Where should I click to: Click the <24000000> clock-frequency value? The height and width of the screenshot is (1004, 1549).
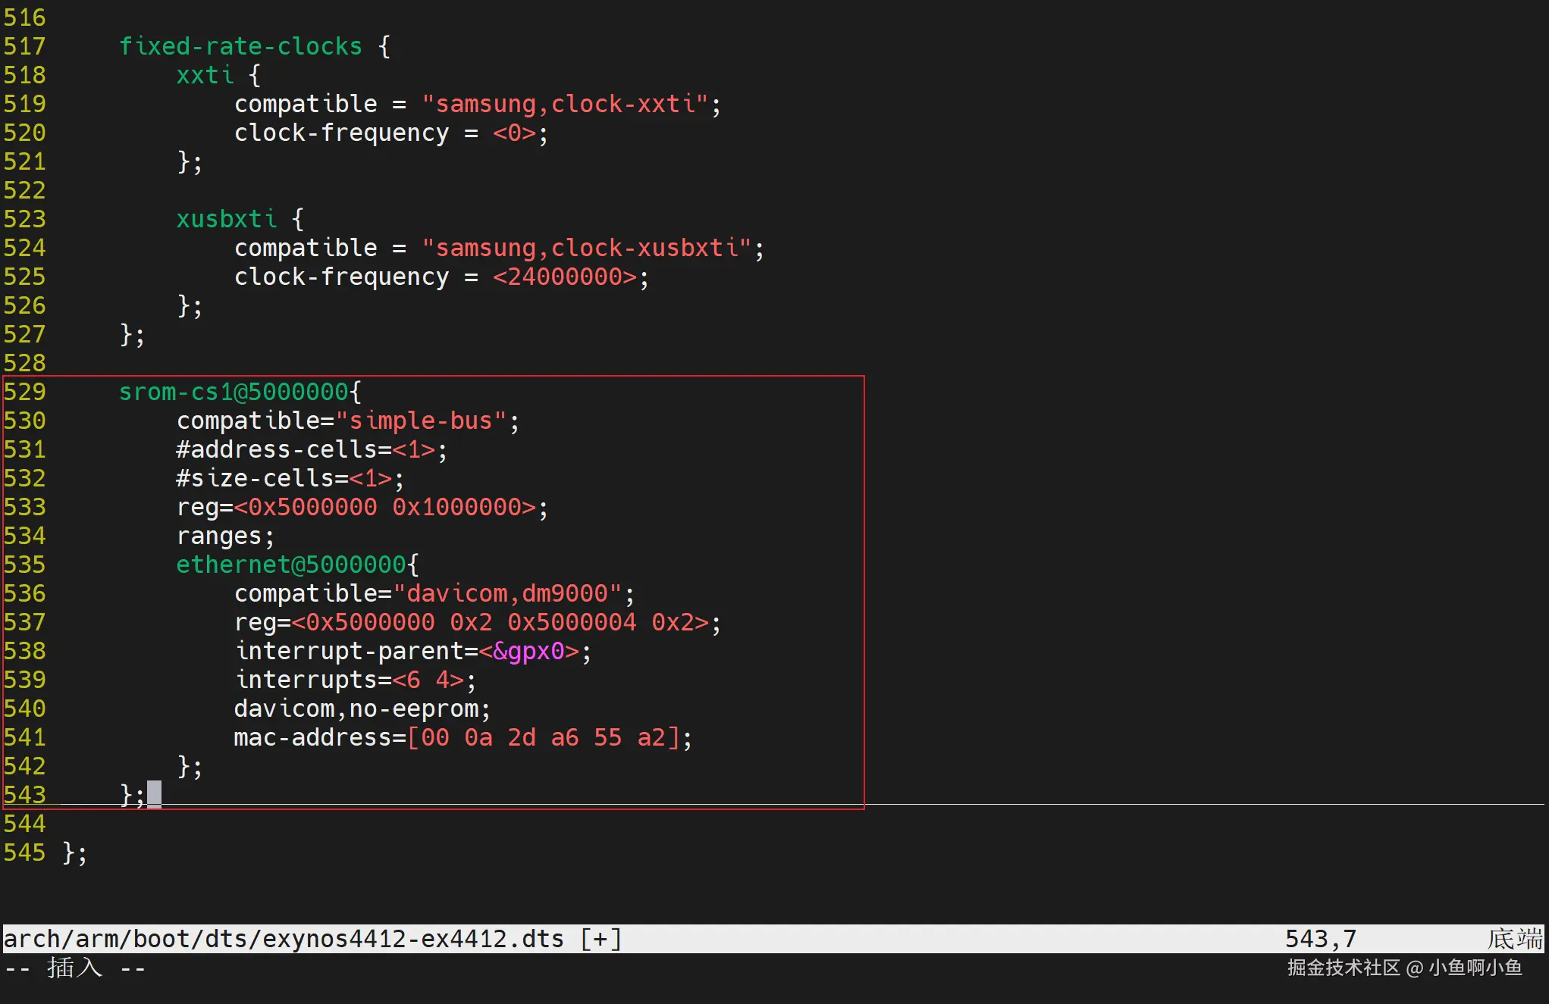pos(565,277)
